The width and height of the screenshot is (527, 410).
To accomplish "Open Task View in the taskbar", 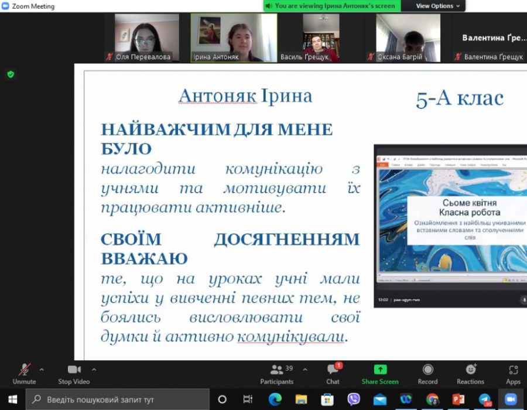I will (248, 399).
